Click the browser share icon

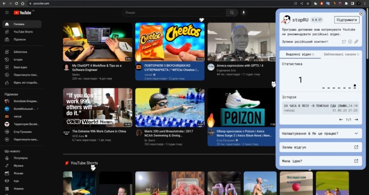click(302, 4)
